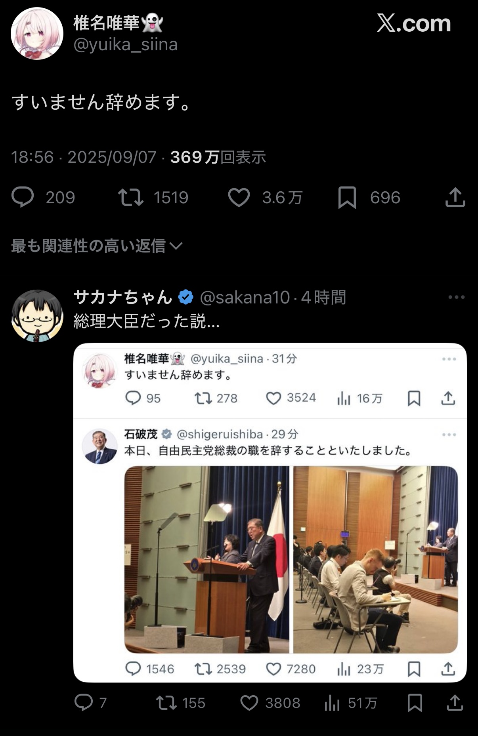The image size is (478, 736).
Task: Open @yuika_siina handle link
Action: click(x=125, y=44)
